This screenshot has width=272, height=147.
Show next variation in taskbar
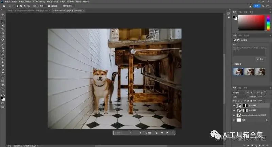pyautogui.click(x=140, y=133)
